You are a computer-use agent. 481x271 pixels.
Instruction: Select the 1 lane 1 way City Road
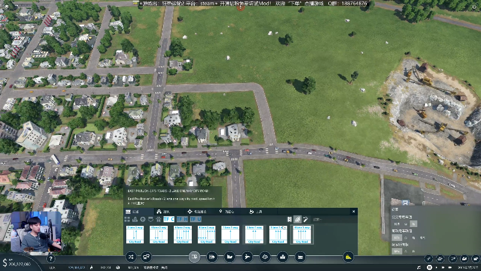pyautogui.click(x=230, y=234)
